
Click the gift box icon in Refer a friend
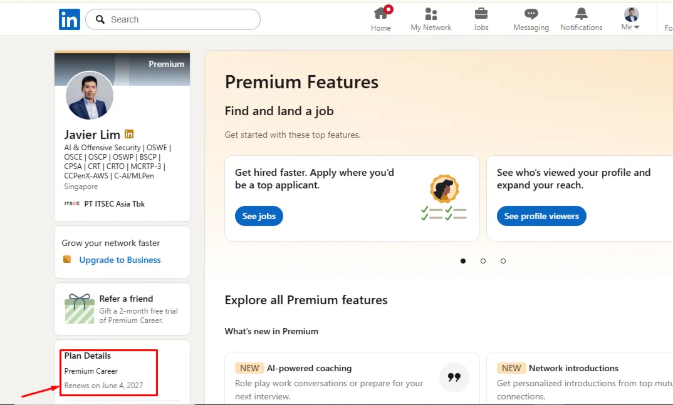pos(79,309)
